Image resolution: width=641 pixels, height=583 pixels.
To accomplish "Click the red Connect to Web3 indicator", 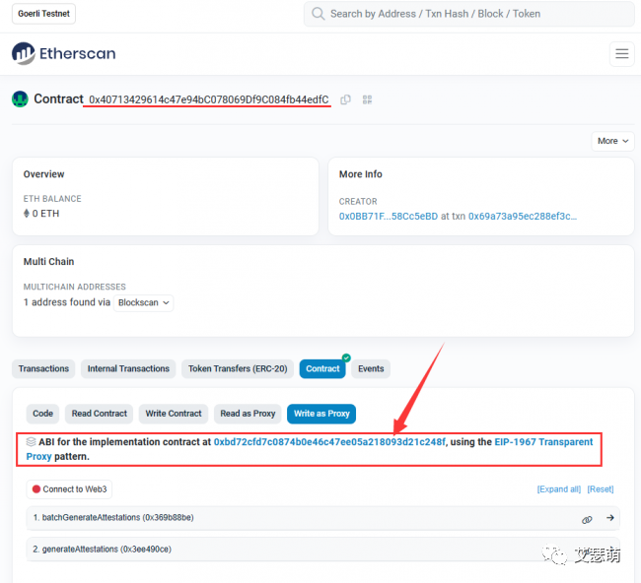I will click(36, 489).
